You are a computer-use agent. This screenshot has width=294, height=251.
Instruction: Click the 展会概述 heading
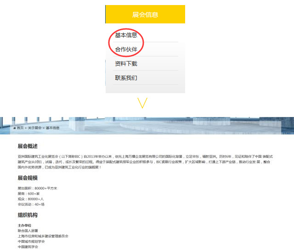coord(28,146)
